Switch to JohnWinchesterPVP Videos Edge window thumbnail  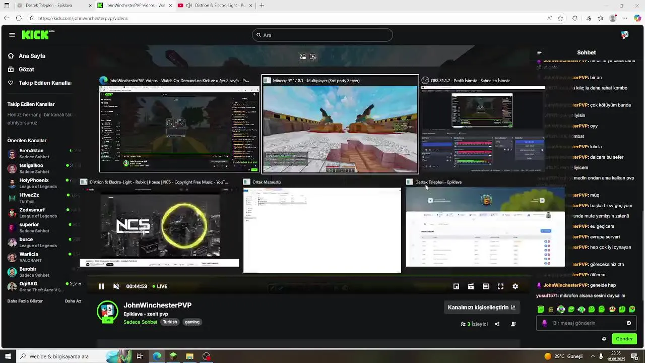click(179, 125)
